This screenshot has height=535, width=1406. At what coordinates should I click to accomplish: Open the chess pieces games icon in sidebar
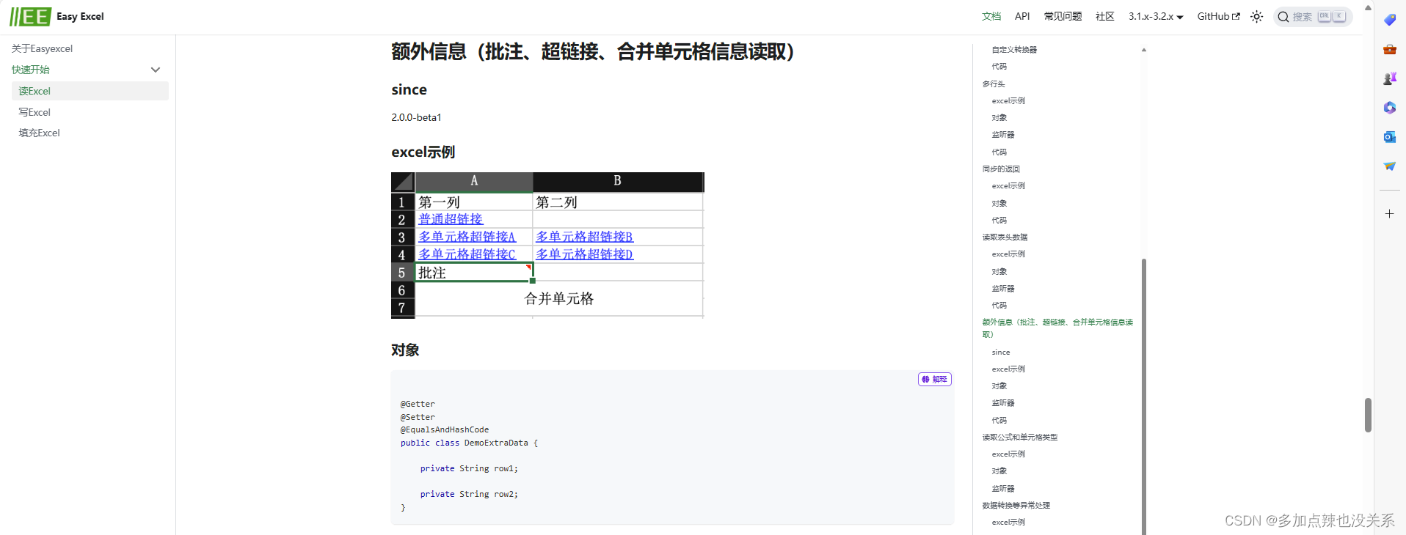(1390, 78)
